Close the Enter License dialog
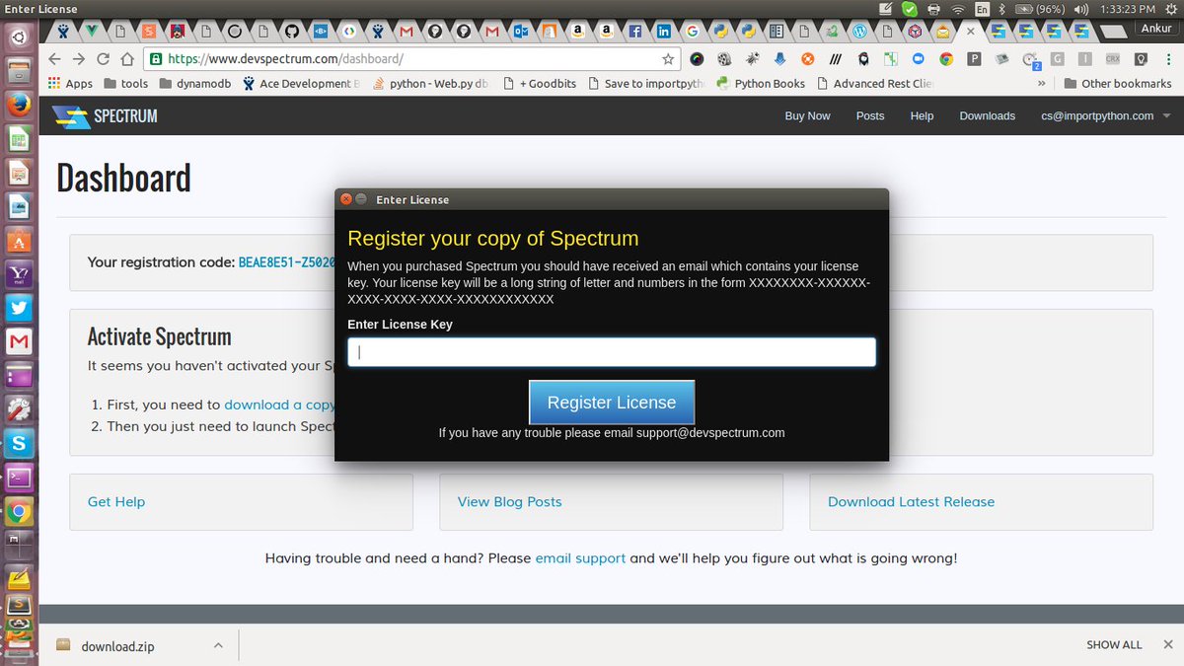The image size is (1184, 666). coord(346,199)
